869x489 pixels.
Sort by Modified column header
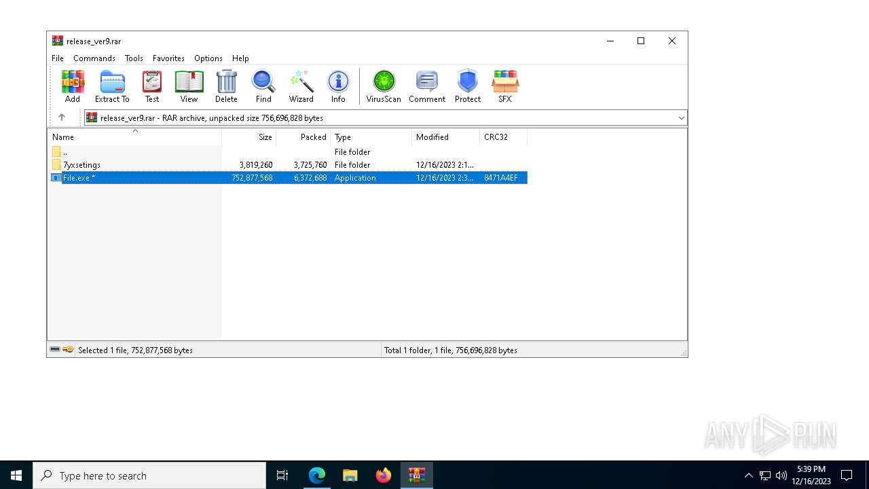[446, 137]
